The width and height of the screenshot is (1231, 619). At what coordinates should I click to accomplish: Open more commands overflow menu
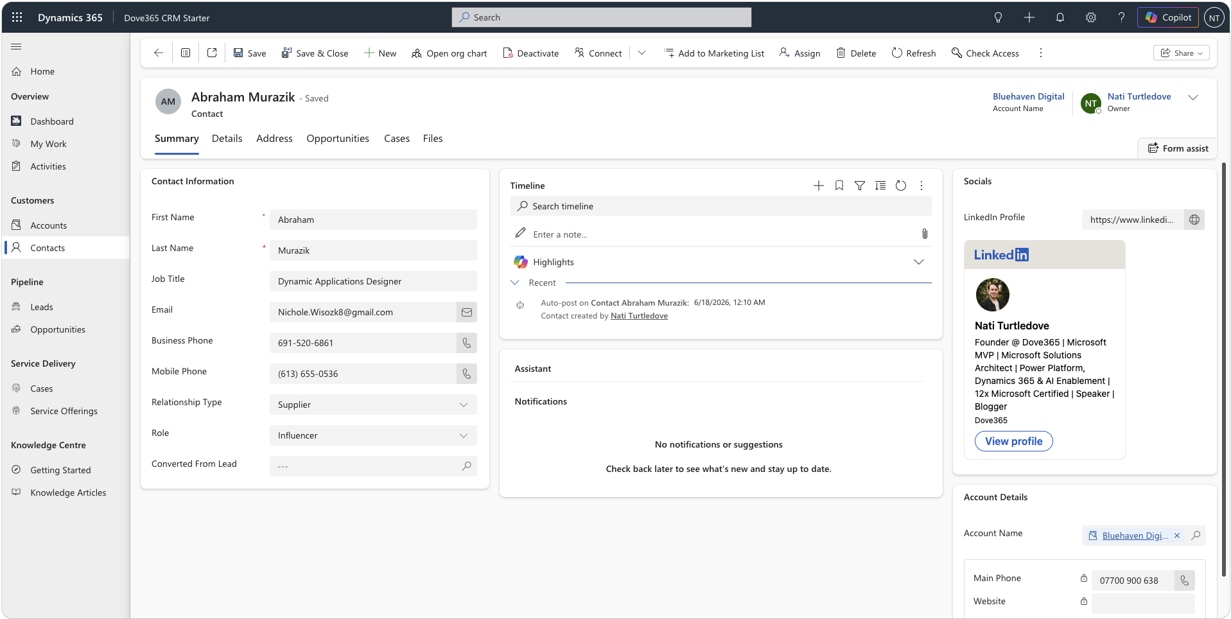[1041, 53]
